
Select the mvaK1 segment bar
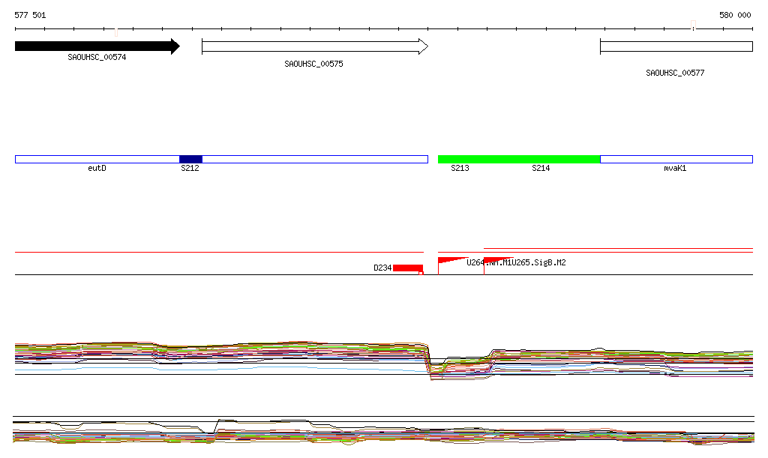click(676, 159)
